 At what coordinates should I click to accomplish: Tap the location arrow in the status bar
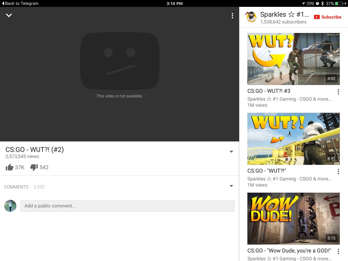303,4
